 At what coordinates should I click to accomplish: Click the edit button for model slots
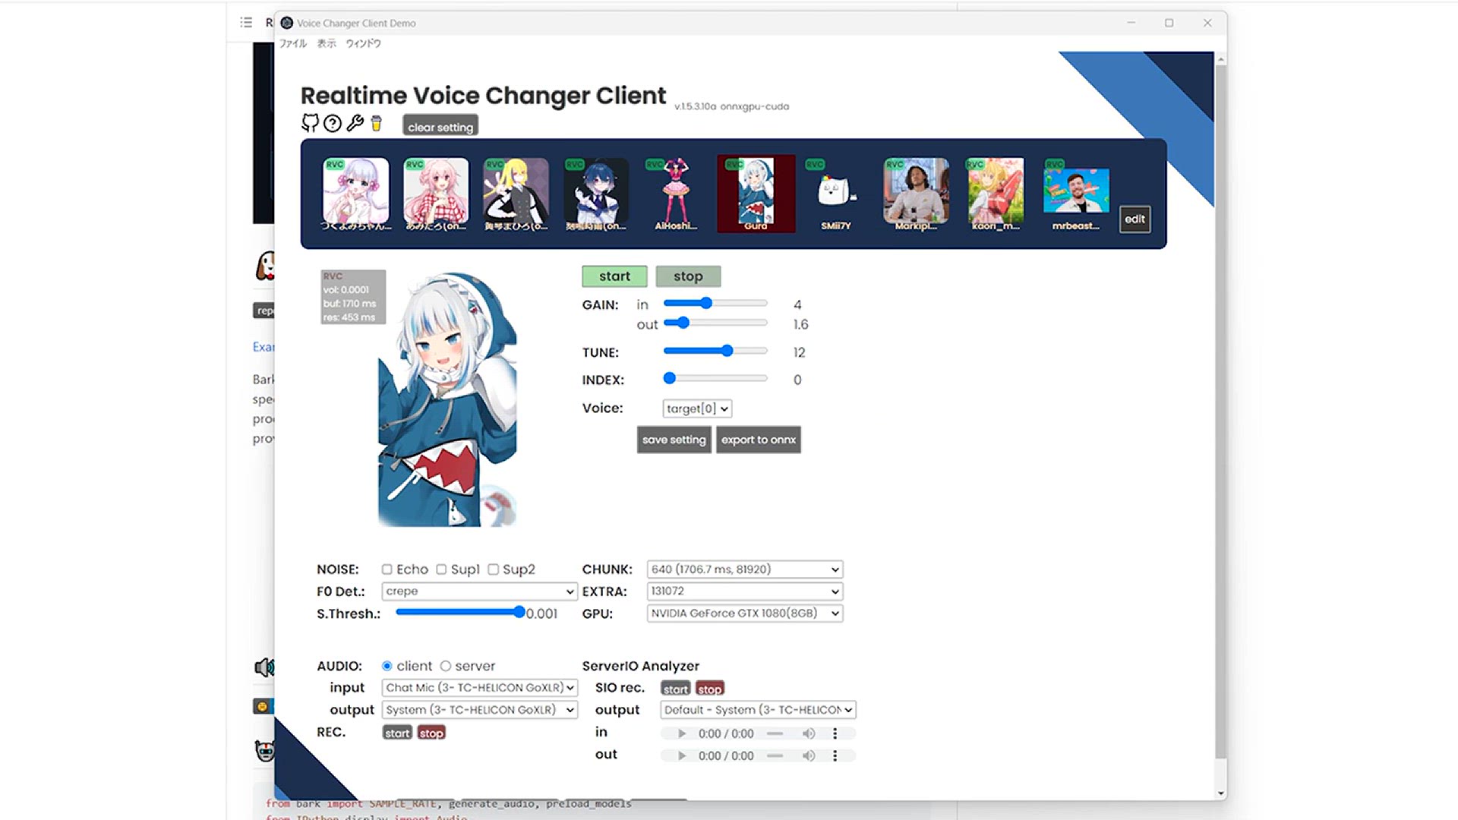(x=1135, y=219)
